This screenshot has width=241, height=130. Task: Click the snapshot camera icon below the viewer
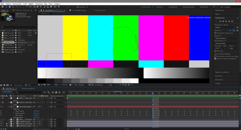(x=70, y=85)
